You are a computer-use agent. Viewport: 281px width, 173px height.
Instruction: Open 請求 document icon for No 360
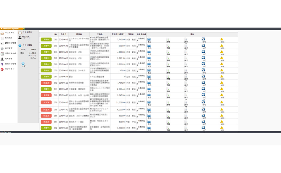pyautogui.click(x=186, y=95)
